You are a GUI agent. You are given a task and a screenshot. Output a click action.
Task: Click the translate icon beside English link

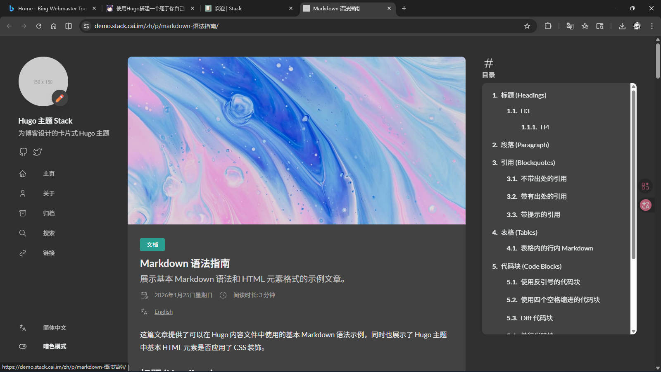coord(144,312)
